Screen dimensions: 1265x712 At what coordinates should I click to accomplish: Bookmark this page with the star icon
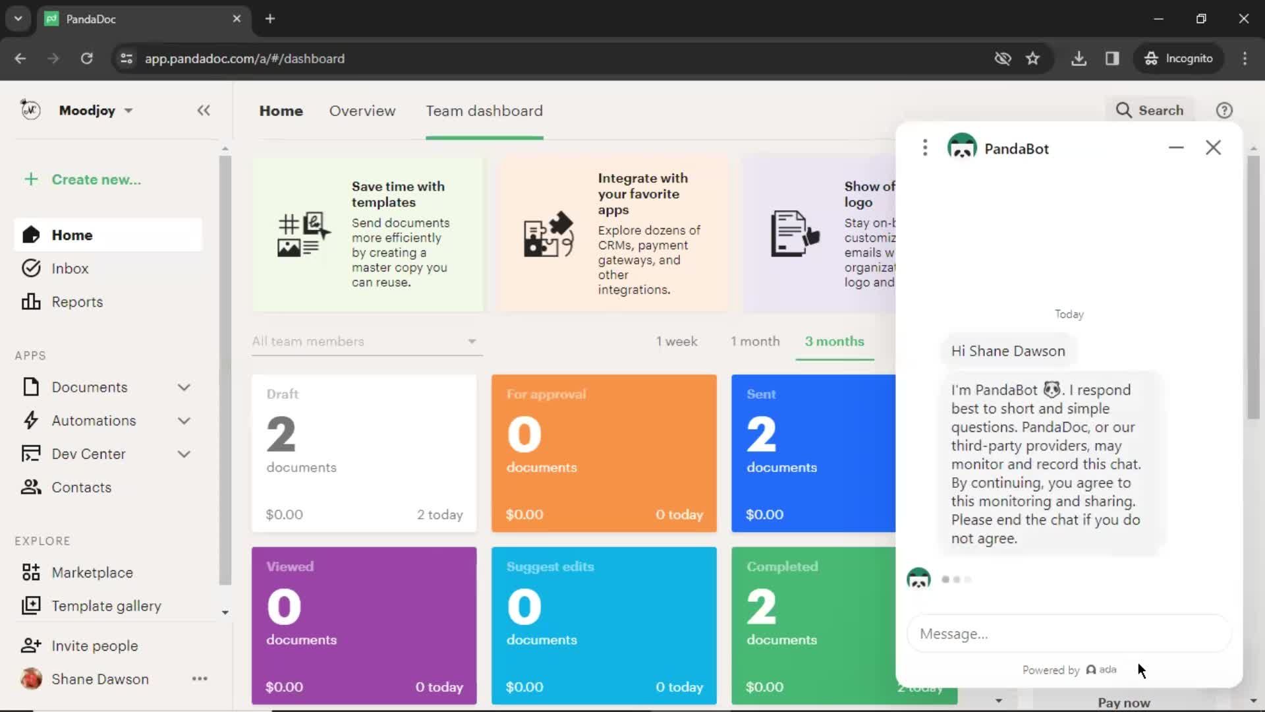(x=1032, y=58)
